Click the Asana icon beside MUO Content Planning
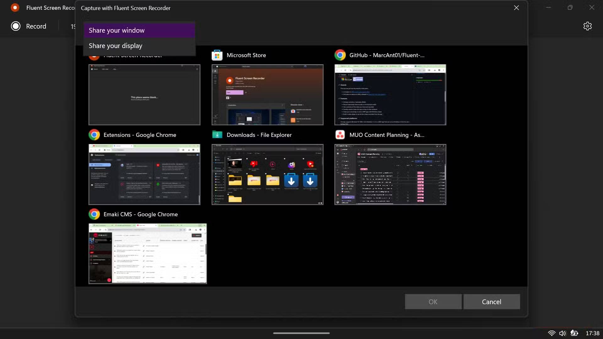This screenshot has width=603, height=339. click(x=340, y=135)
